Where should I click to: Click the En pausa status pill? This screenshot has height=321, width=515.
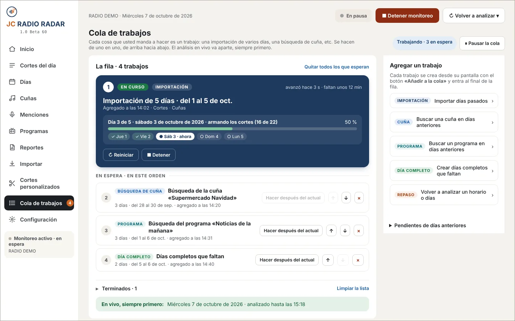(x=353, y=16)
